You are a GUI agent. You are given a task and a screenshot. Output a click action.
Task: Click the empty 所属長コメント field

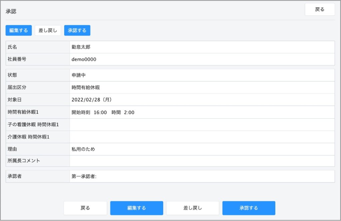tap(202, 161)
